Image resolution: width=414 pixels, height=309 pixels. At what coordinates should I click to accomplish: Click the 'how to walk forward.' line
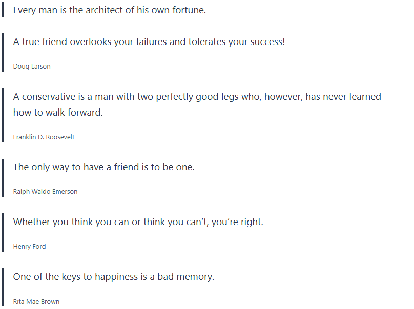point(58,113)
